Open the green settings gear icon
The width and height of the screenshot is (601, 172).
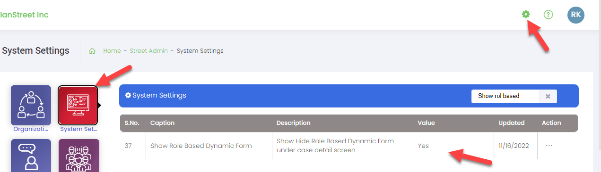525,15
